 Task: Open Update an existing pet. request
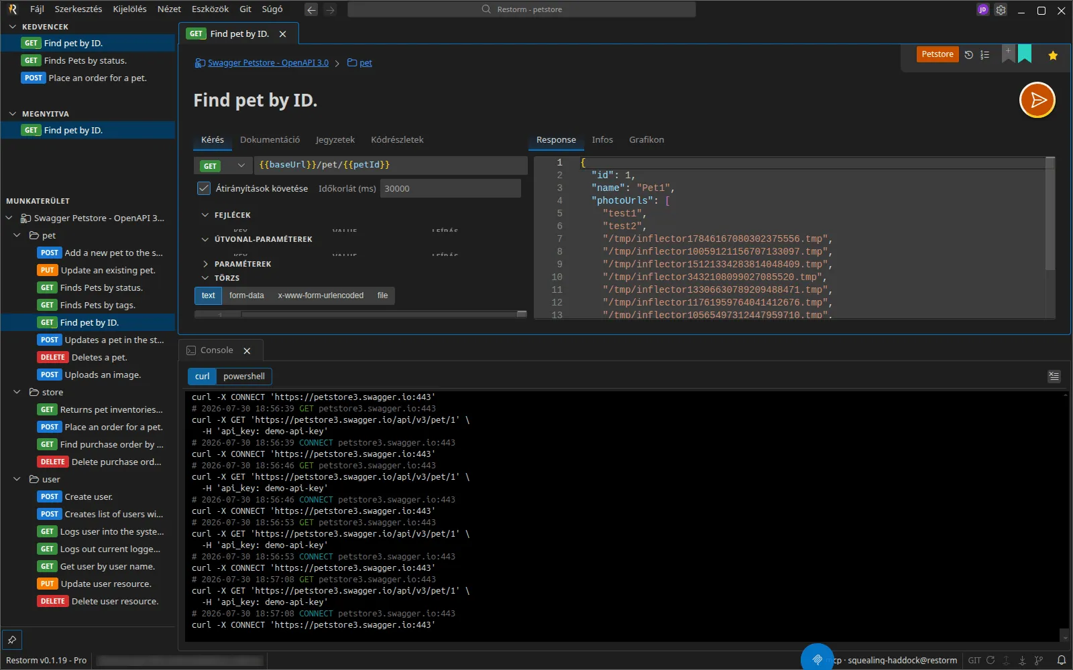click(x=96, y=271)
